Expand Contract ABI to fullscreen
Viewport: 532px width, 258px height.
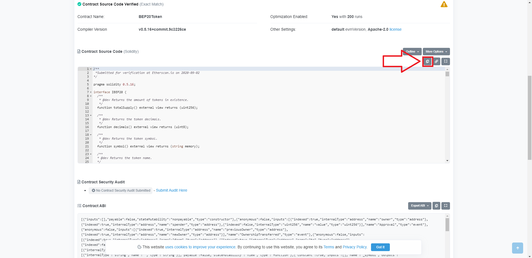coord(446,206)
